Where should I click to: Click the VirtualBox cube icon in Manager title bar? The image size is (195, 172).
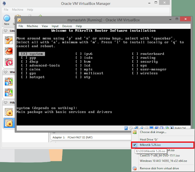[x=4, y=3]
